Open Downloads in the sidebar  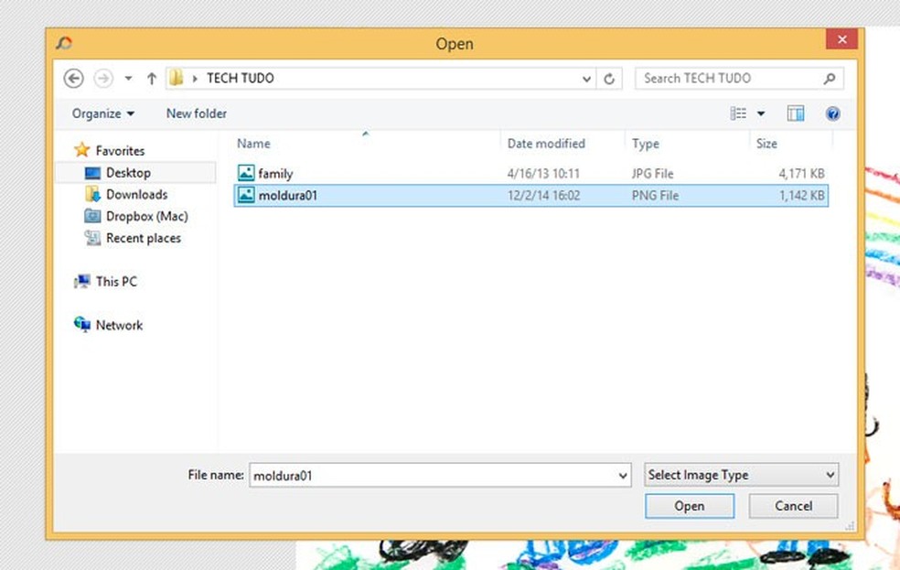point(136,195)
